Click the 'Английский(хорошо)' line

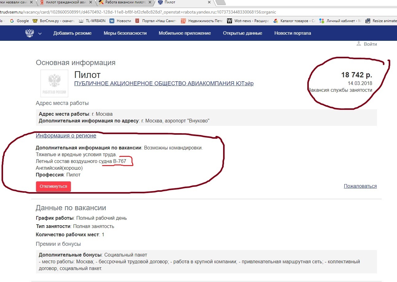(59, 168)
